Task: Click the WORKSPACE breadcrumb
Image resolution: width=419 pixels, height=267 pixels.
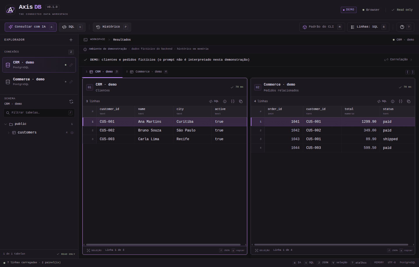Action: (x=97, y=39)
